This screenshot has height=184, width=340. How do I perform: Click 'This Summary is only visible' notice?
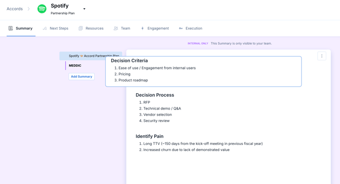pyautogui.click(x=241, y=44)
